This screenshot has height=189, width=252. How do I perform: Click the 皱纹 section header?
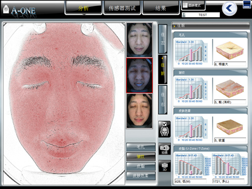click(210, 73)
